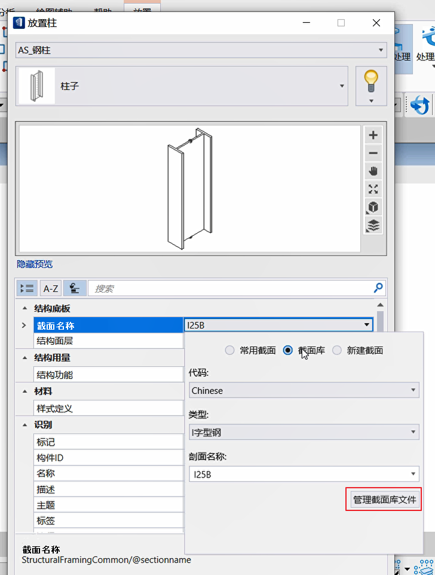Click the column thumbnail next to 柱子

point(36,86)
